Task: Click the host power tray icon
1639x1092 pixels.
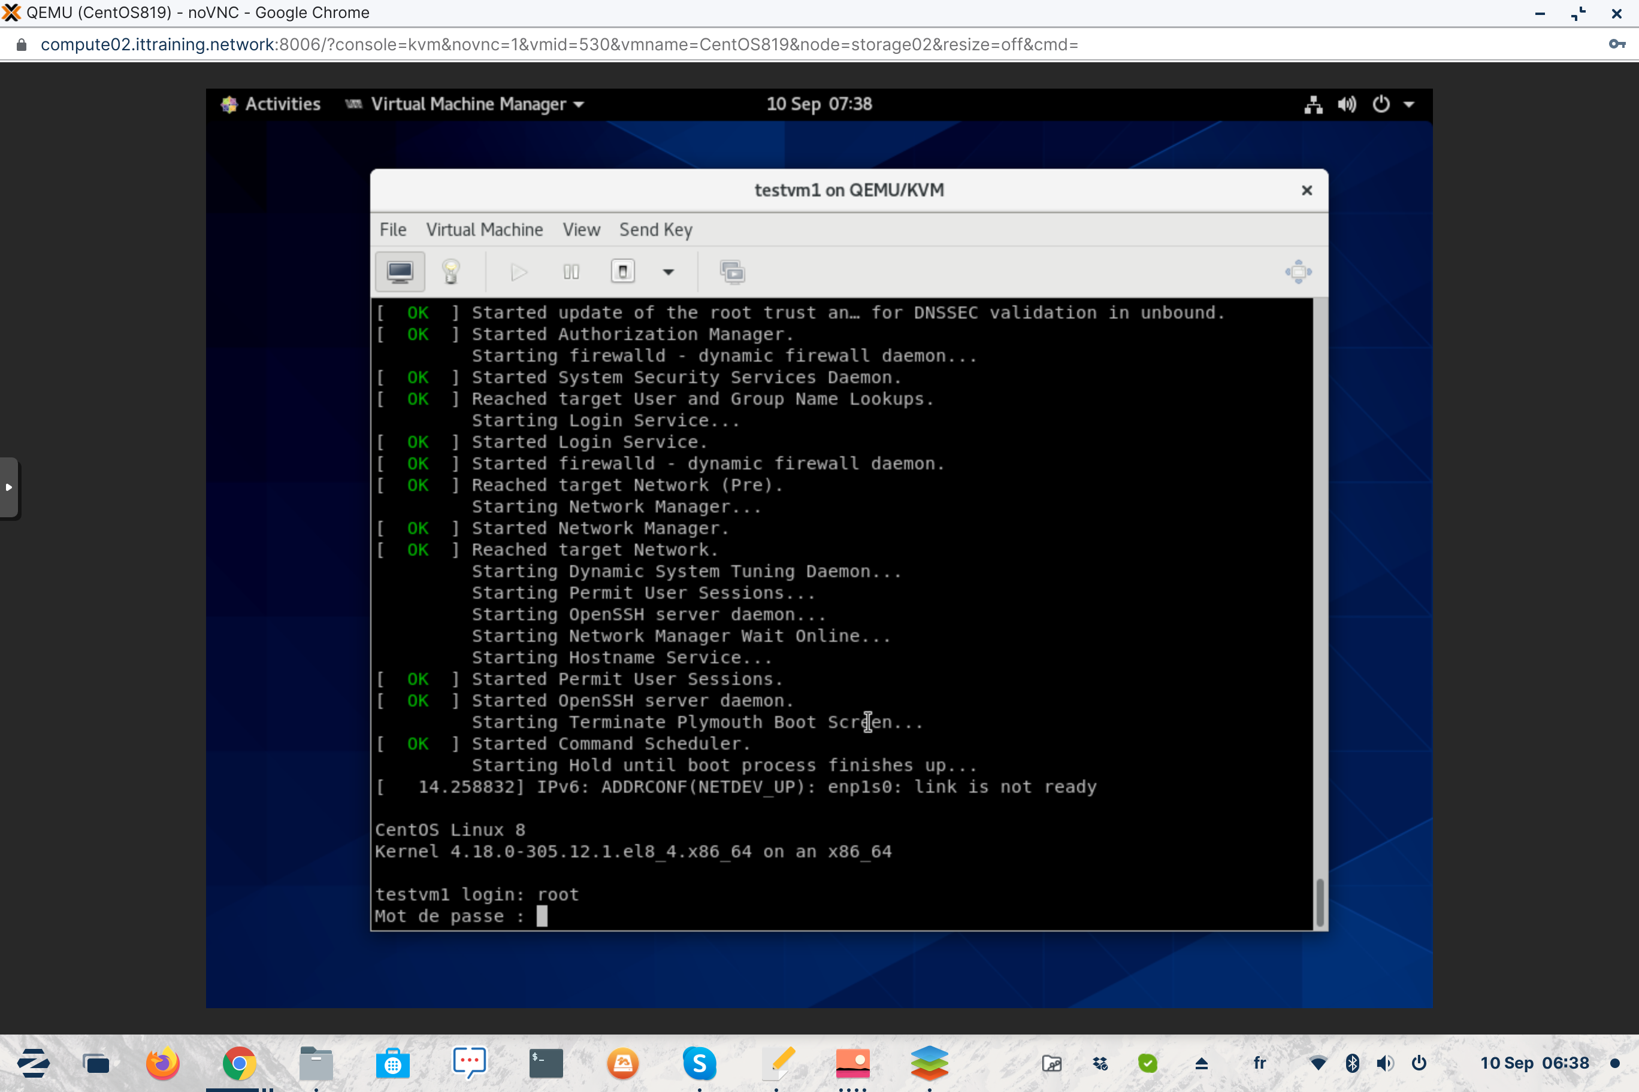Action: tap(1419, 1063)
